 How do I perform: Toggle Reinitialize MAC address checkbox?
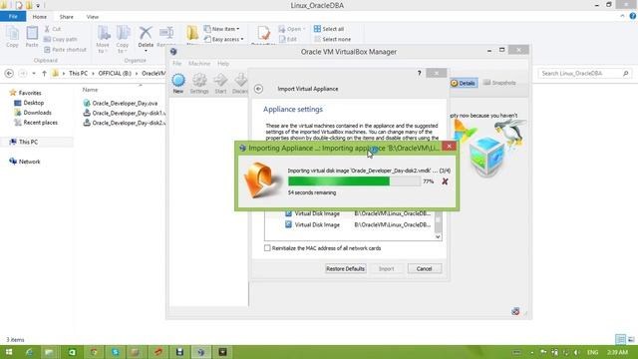tap(267, 248)
